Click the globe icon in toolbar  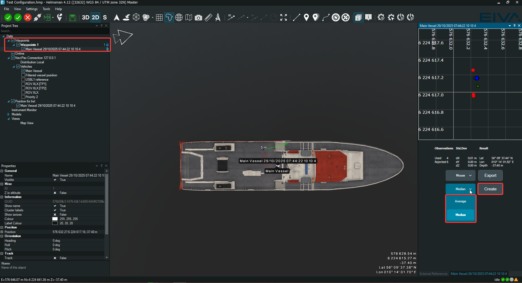179,18
